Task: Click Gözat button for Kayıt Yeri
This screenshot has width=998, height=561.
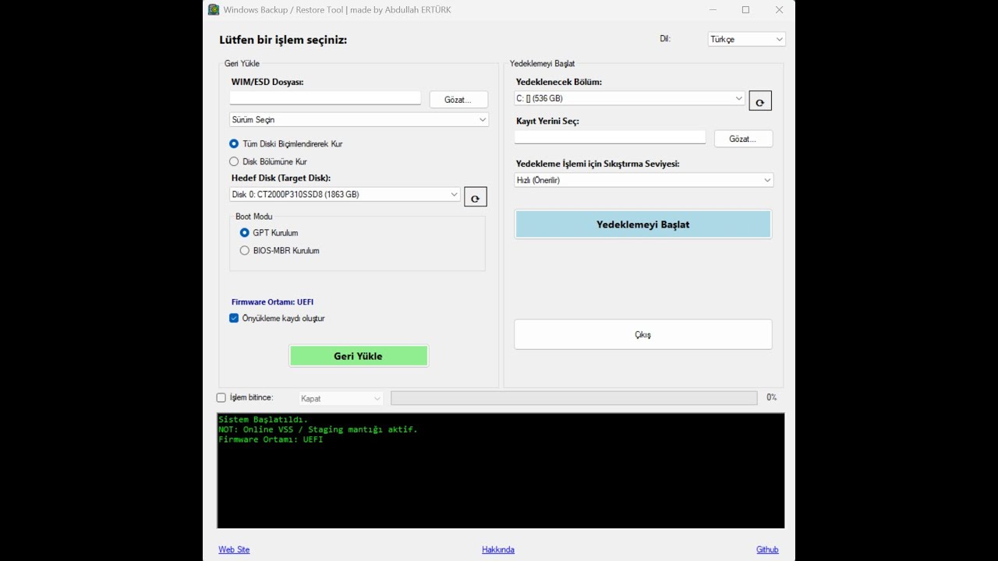Action: pyautogui.click(x=743, y=139)
